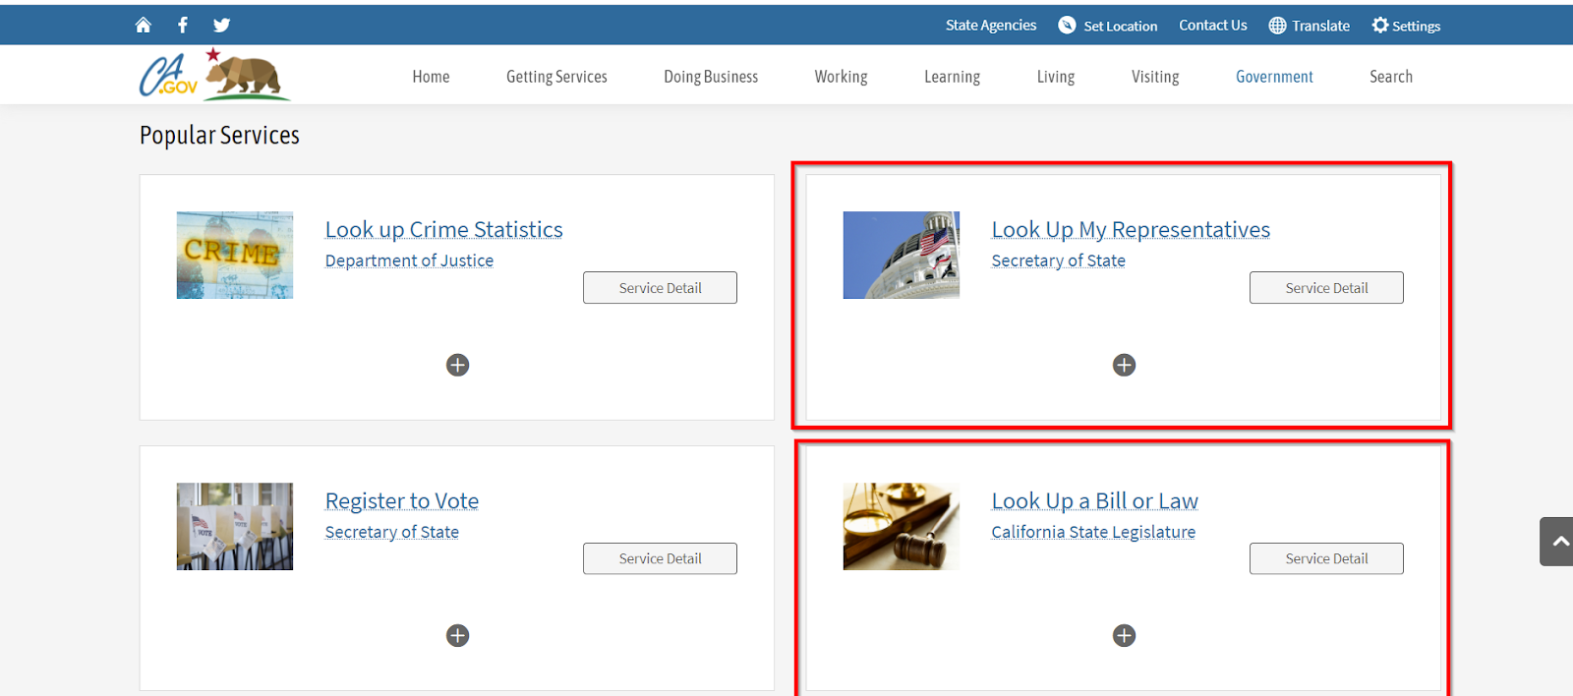Expand the Look Up a Bill or Law card
The image size is (1573, 696).
tap(1124, 636)
